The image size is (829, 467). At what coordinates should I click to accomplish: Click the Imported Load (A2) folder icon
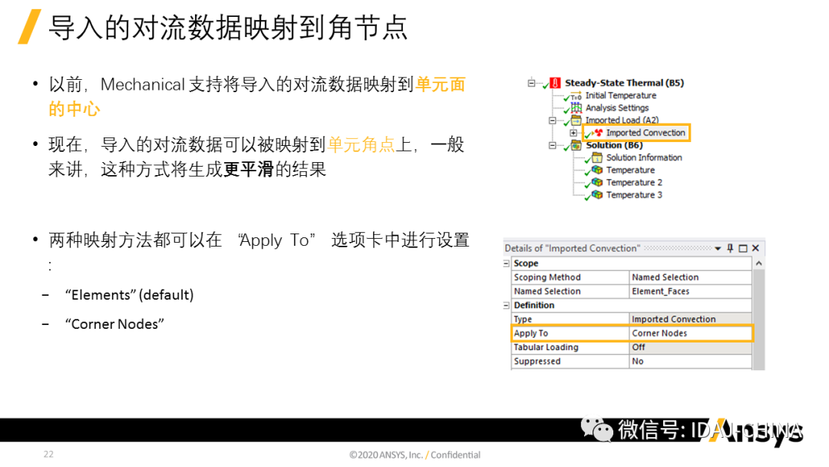[x=576, y=121]
